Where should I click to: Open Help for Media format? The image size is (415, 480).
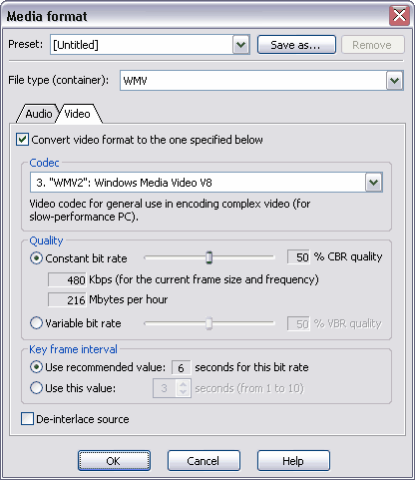[293, 461]
